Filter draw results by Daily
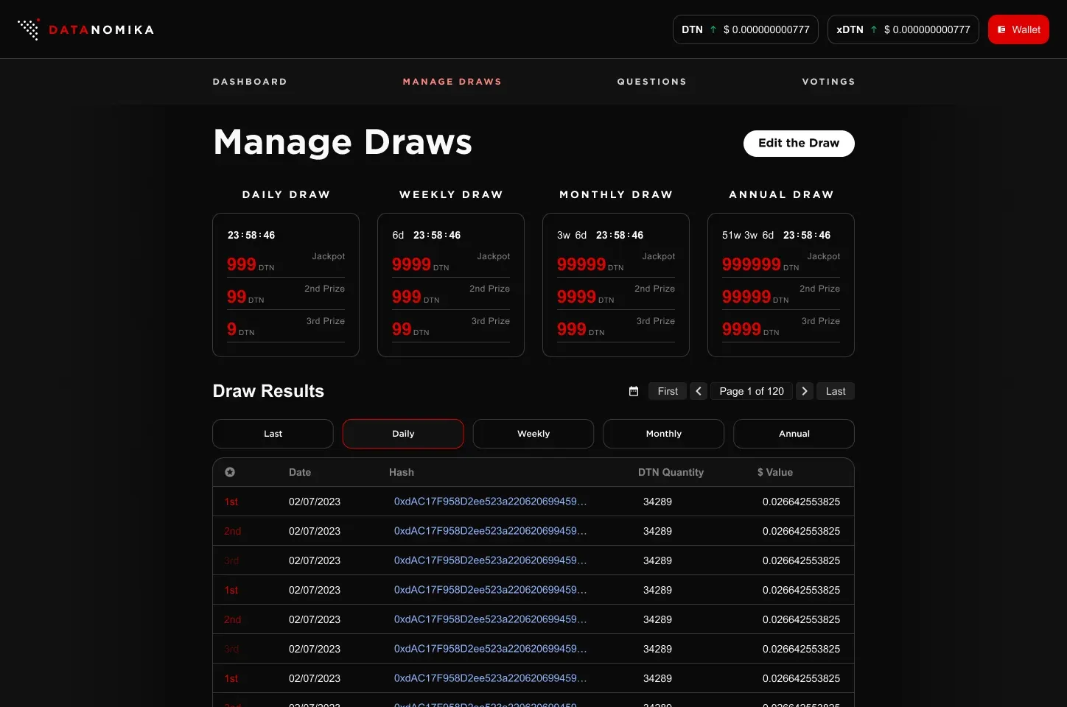The width and height of the screenshot is (1067, 707). 403,434
